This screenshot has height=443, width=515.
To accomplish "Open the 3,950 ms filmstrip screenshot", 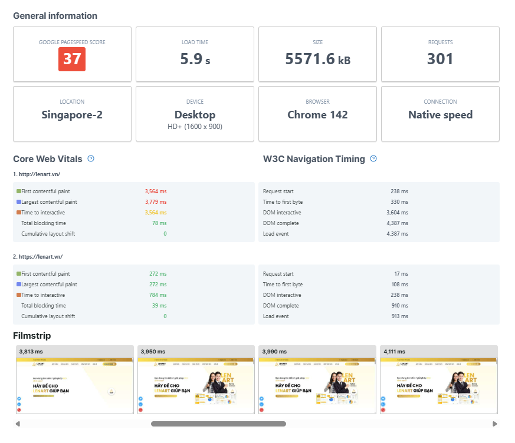I will (196, 379).
